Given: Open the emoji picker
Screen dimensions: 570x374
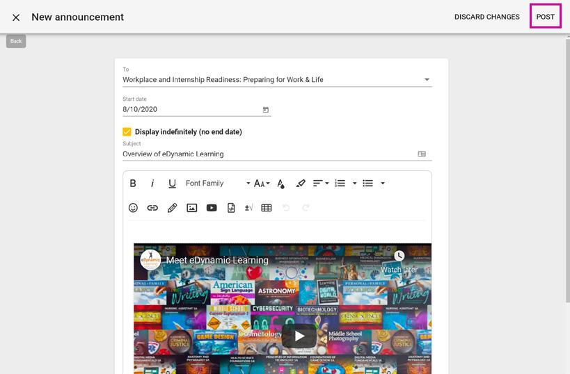Looking at the screenshot, I should click(x=133, y=208).
